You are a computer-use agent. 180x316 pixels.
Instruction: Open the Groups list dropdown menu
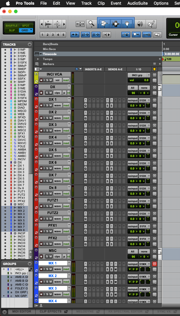click(30, 264)
